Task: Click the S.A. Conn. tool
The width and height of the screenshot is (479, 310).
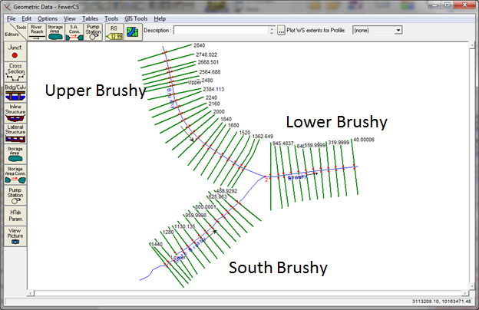Action: (74, 31)
